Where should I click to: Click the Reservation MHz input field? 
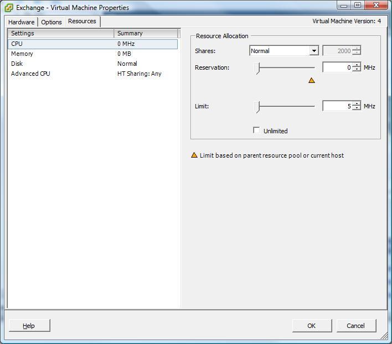tap(337, 67)
